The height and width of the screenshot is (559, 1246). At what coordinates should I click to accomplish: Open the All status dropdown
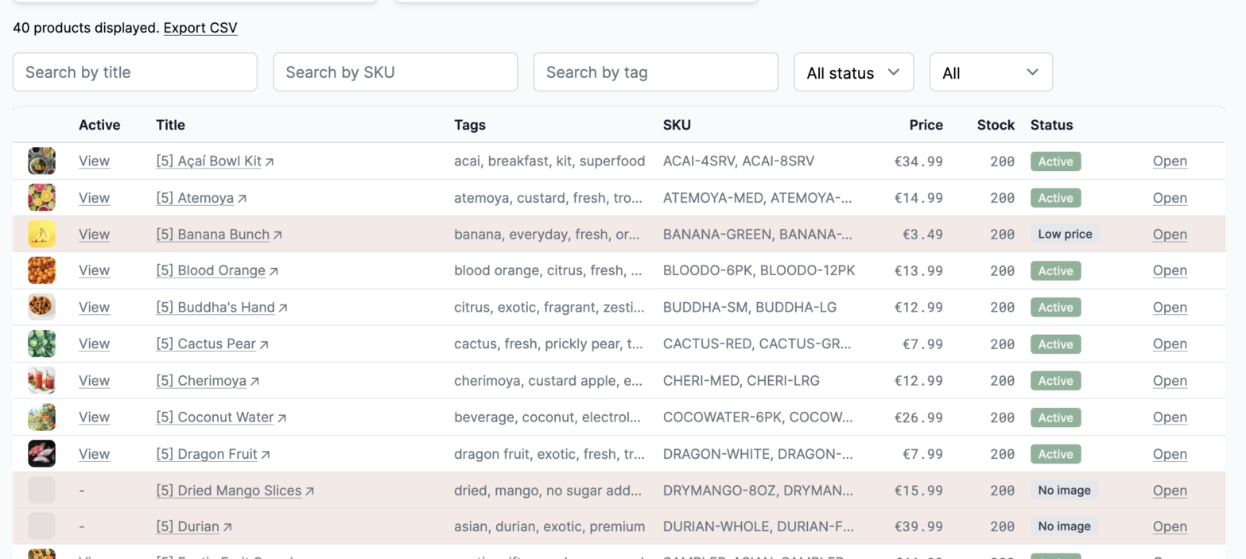pos(854,72)
